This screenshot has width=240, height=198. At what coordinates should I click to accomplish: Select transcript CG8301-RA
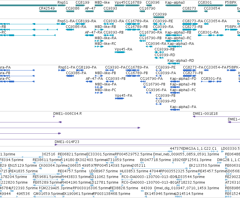click(211, 35)
